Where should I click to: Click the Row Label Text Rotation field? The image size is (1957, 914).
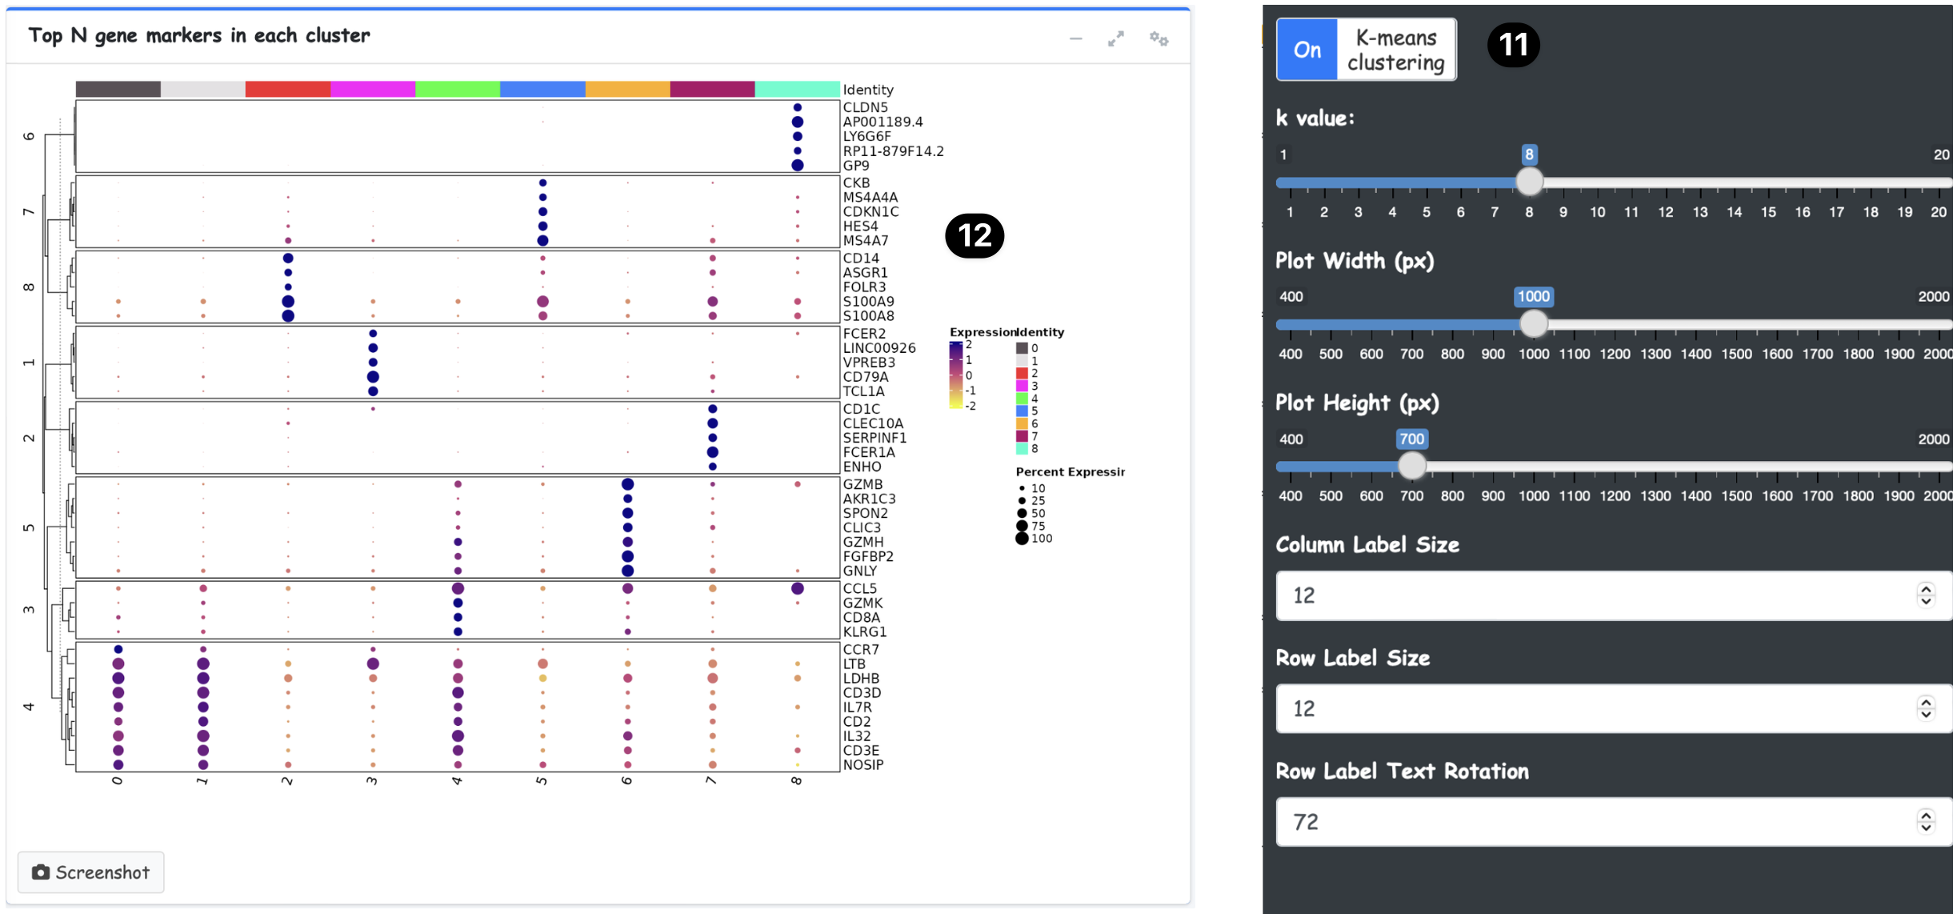click(x=1592, y=821)
